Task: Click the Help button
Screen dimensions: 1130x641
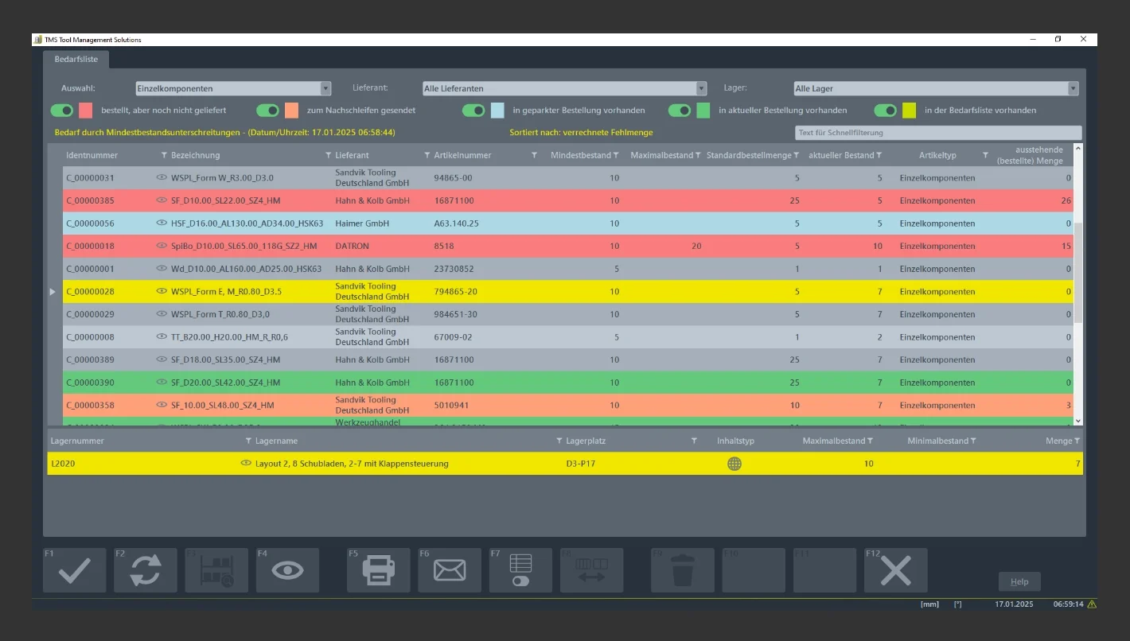Action: tap(1019, 581)
